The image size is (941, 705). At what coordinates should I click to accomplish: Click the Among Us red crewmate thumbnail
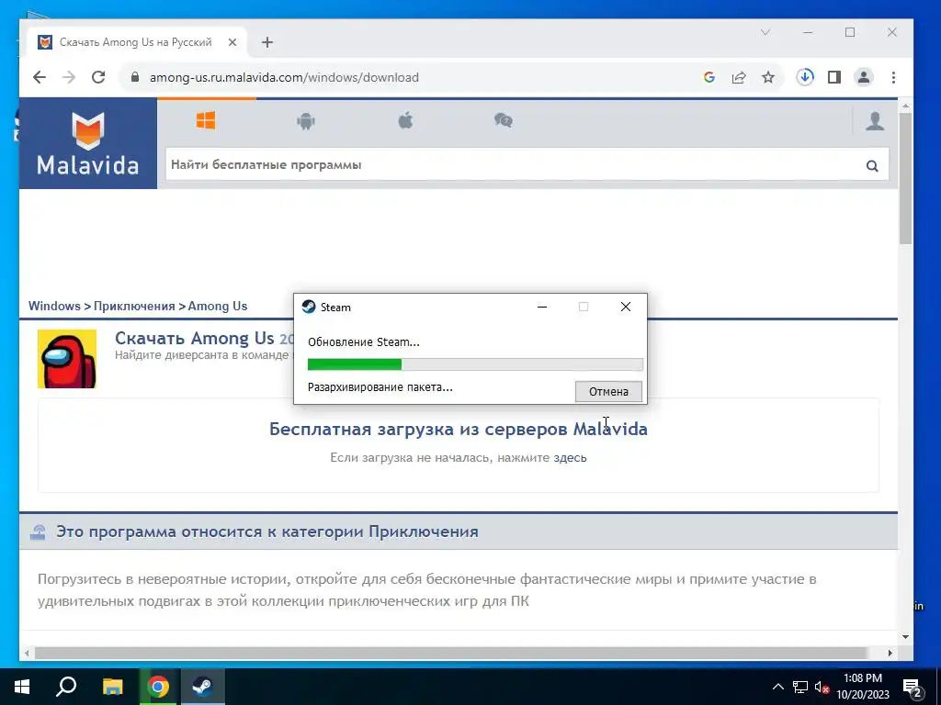point(67,359)
